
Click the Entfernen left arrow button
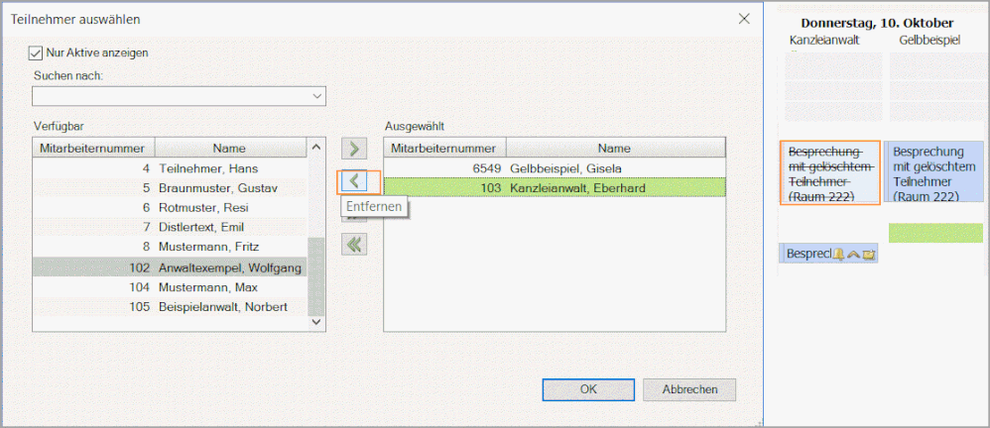click(354, 181)
